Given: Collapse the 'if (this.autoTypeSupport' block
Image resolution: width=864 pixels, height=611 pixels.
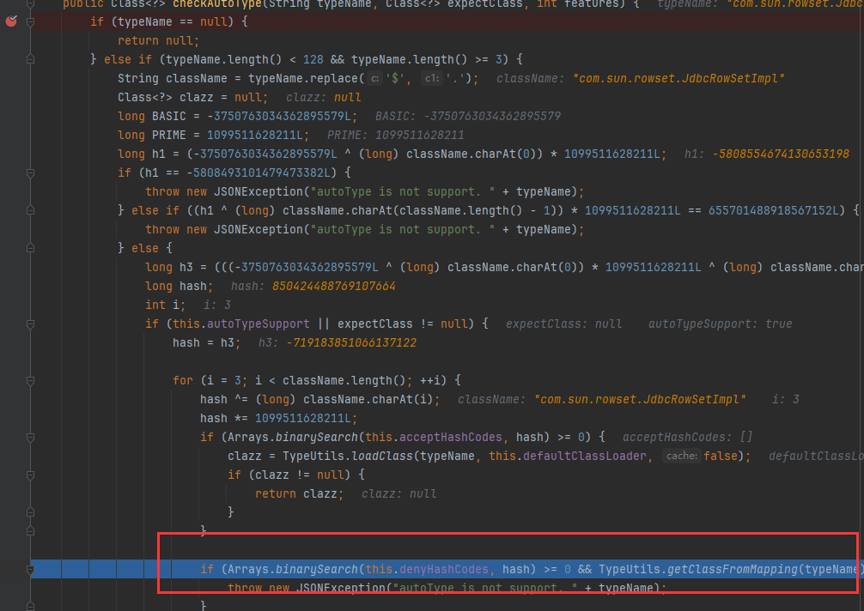Looking at the screenshot, I should point(31,324).
